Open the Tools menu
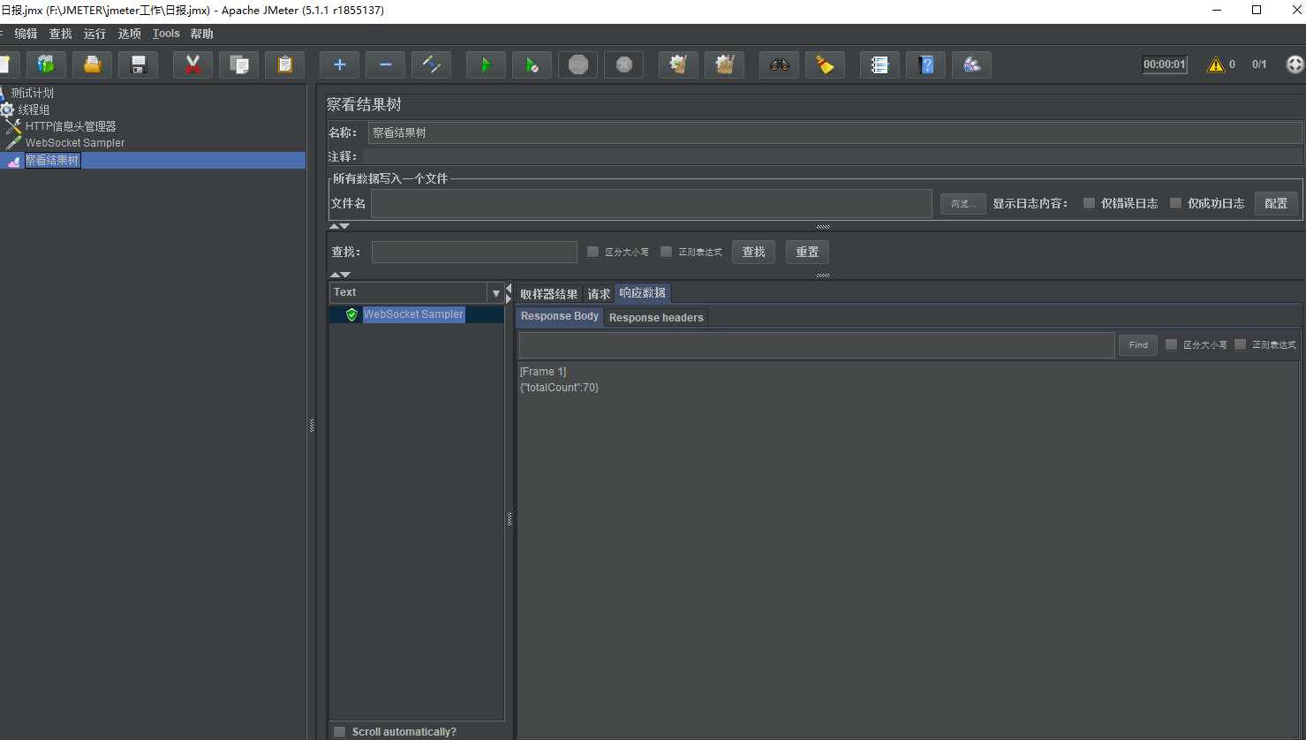Screen dimensions: 1306x740 166,34
